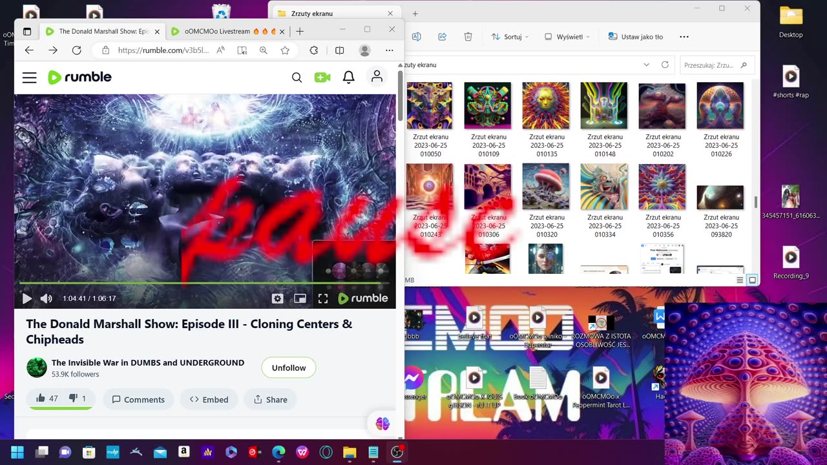
Task: Select screenshot thumbnail 2023-06-25 093820
Action: [720, 198]
